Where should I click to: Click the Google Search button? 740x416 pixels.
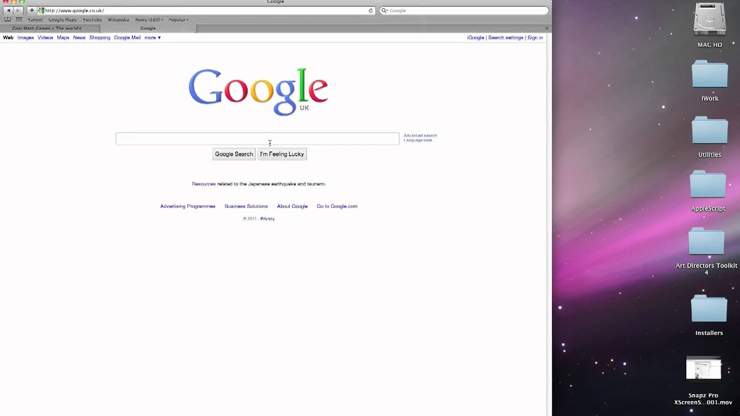tap(234, 154)
